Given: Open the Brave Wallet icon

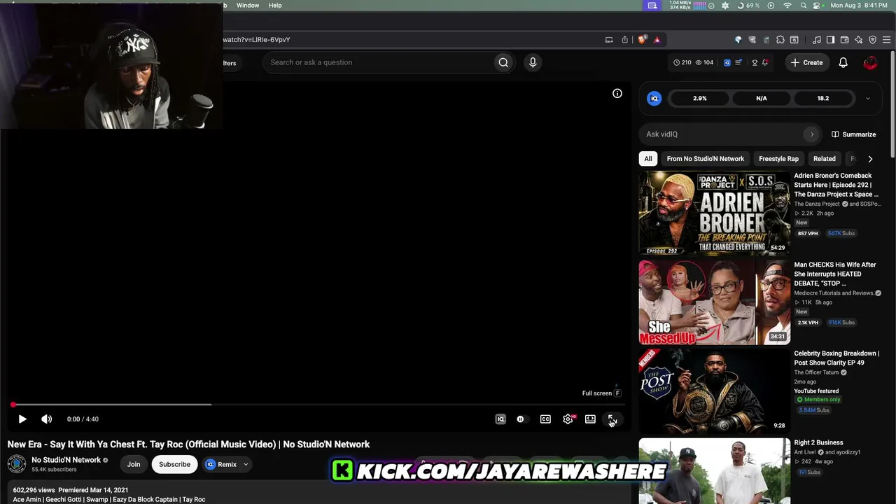Looking at the screenshot, I should coord(844,40).
